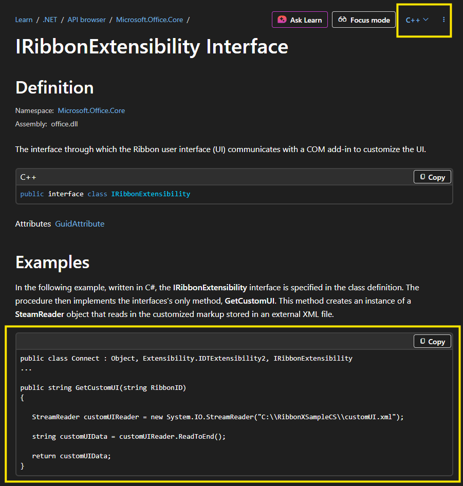Go to the Learn breadcrumb link

(x=24, y=20)
